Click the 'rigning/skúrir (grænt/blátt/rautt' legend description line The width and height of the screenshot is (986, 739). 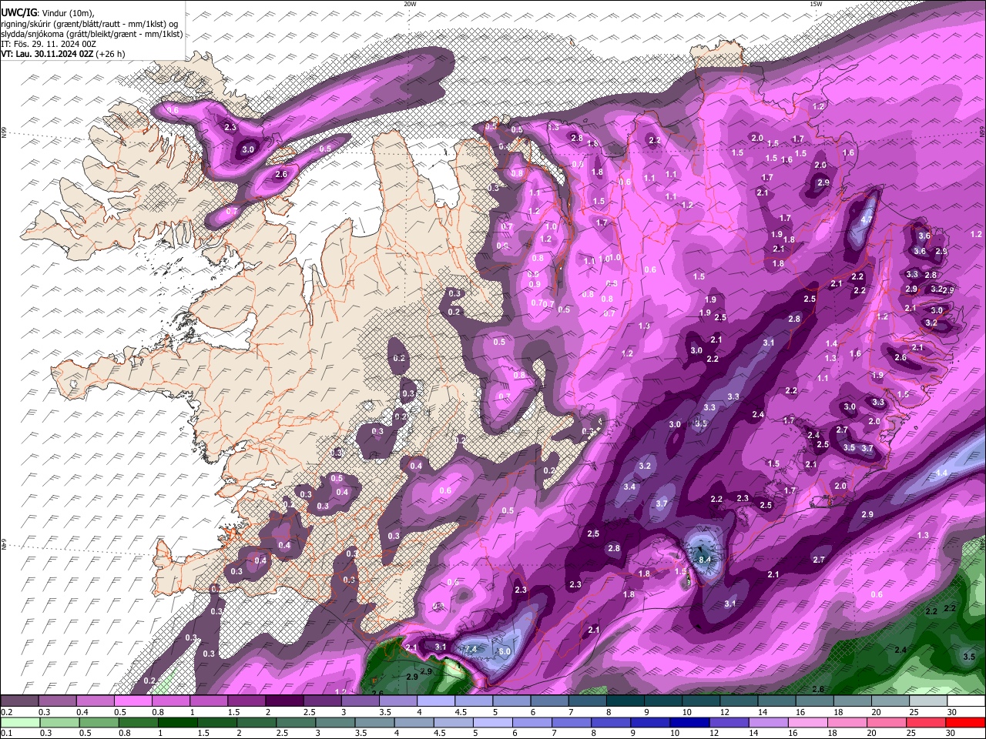click(90, 24)
